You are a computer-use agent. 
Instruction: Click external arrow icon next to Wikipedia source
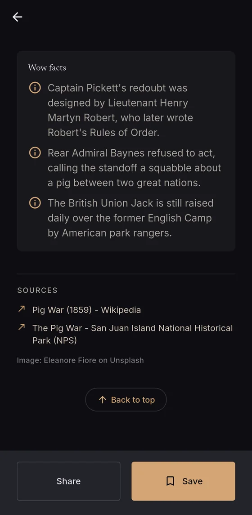click(22, 309)
